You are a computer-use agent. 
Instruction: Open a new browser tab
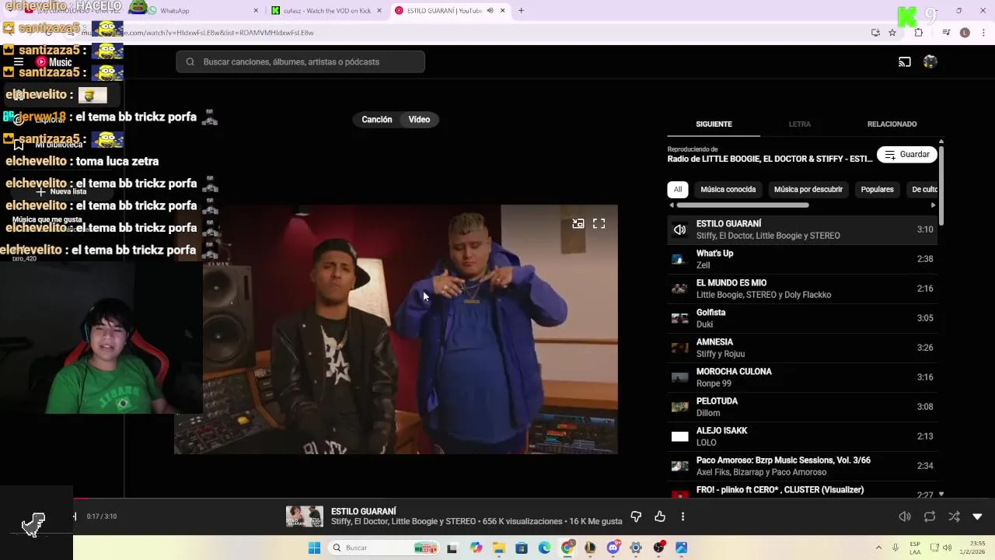point(521,11)
